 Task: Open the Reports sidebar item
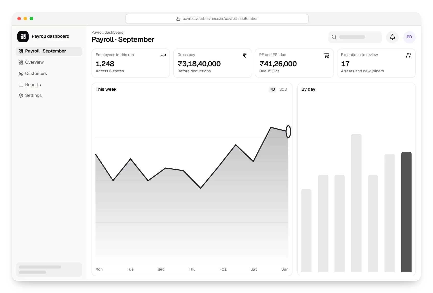click(x=49, y=85)
